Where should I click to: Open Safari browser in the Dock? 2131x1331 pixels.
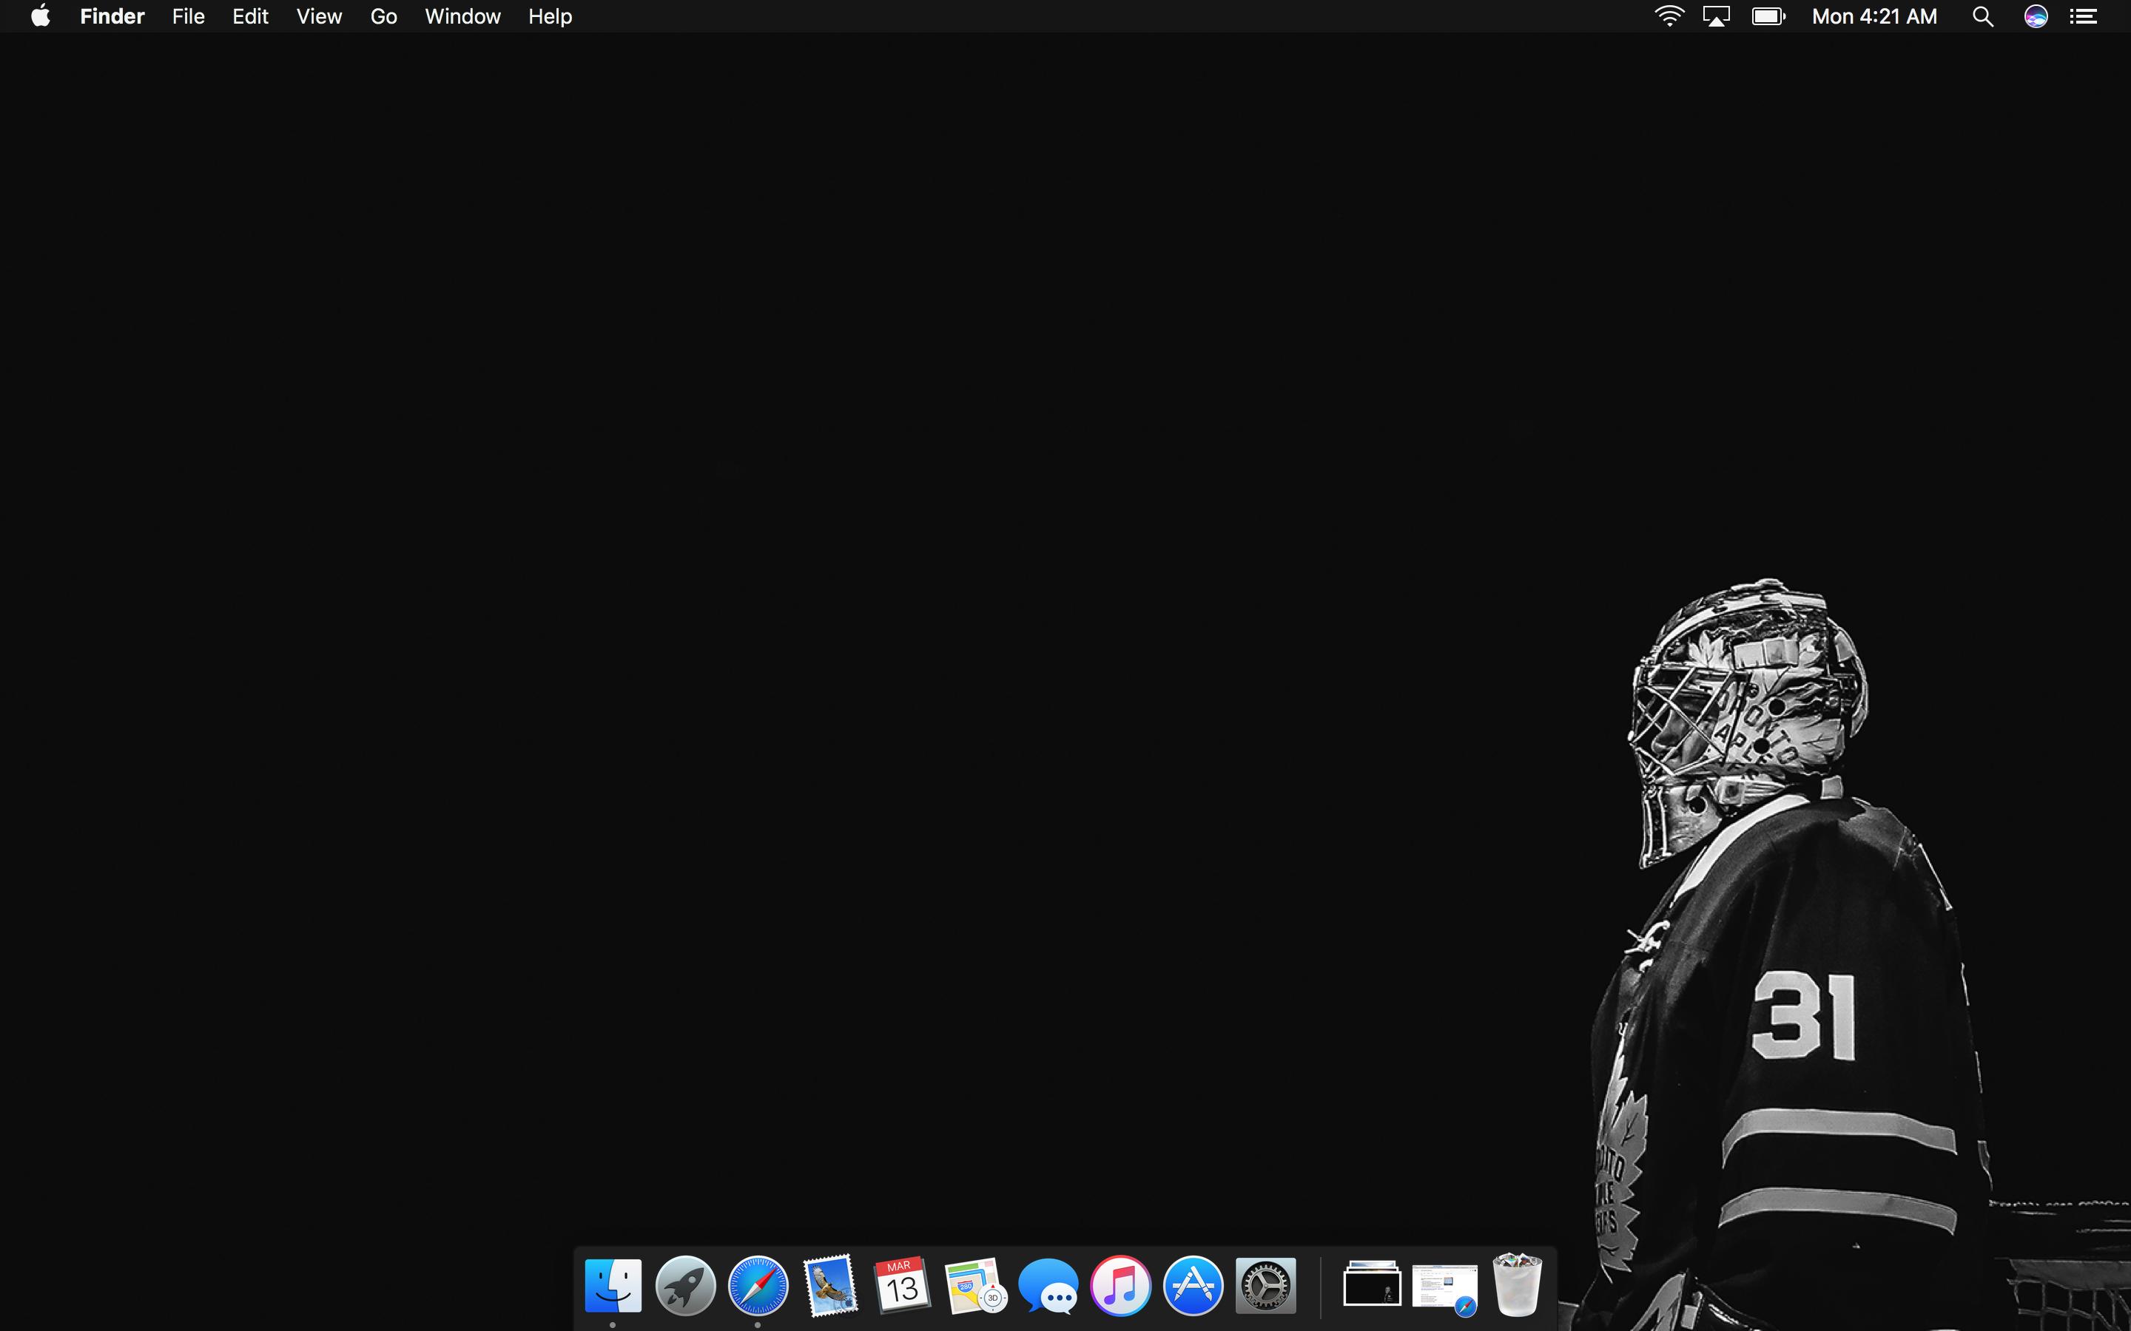pos(757,1286)
